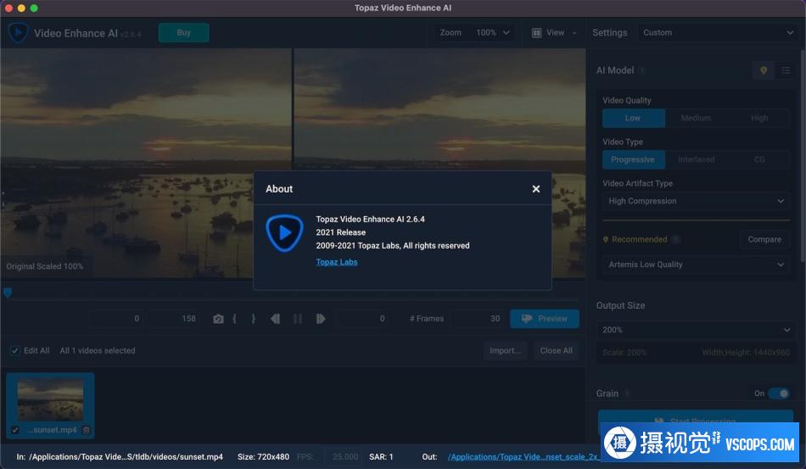Open the Artemis Low Quality model dropdown
806x469 pixels.
pyautogui.click(x=696, y=265)
